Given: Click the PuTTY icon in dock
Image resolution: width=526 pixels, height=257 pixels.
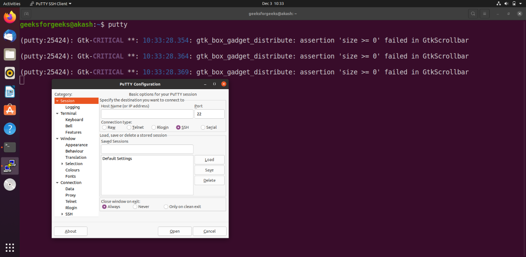Looking at the screenshot, I should [x=10, y=165].
